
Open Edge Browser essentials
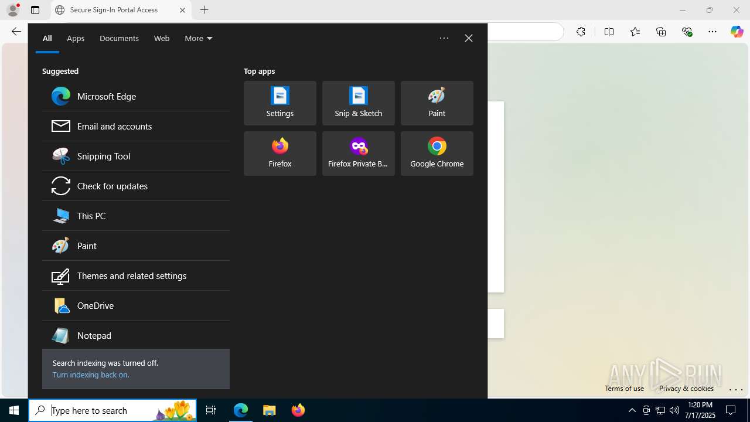[687, 32]
